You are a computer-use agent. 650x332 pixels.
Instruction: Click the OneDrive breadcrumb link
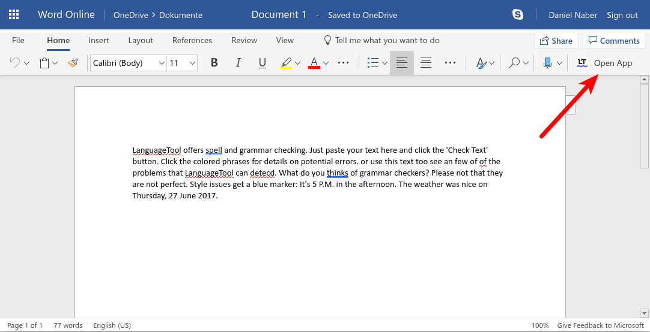coord(130,16)
